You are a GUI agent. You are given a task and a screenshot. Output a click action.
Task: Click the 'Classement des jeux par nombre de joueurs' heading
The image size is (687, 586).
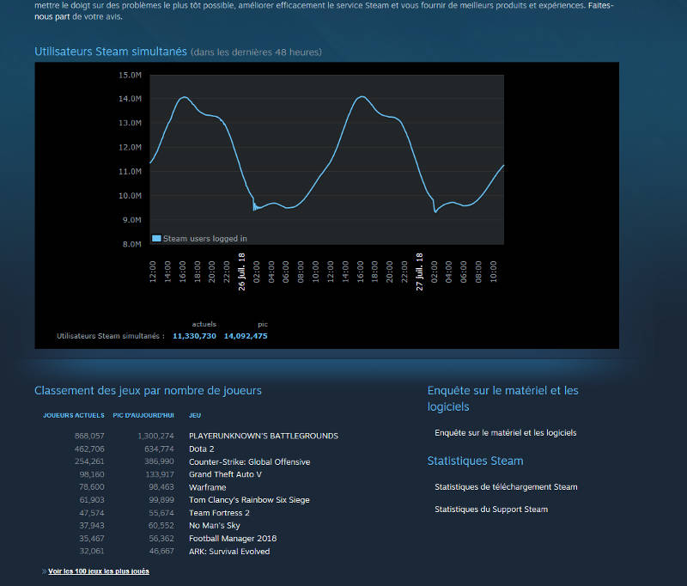click(148, 390)
